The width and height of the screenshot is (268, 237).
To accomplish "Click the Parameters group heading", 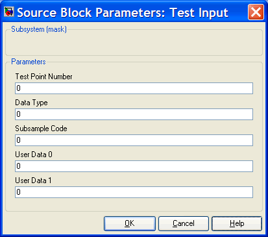I will point(29,62).
